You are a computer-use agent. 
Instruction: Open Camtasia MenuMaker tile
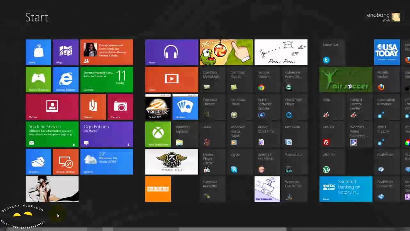pos(213,80)
